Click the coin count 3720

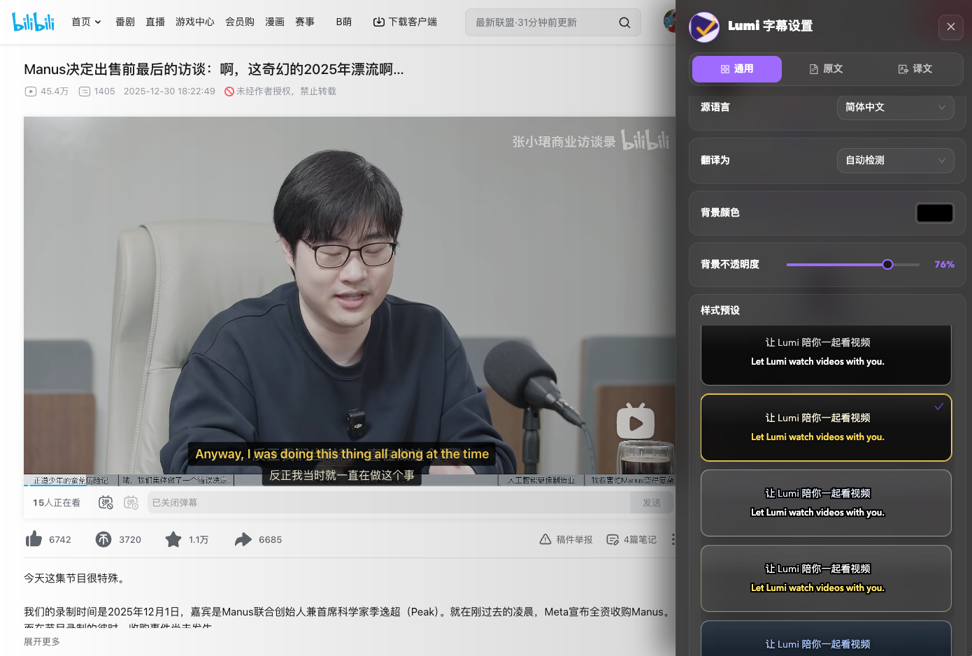[x=130, y=539]
